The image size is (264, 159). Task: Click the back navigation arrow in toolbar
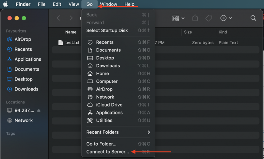[58, 18]
